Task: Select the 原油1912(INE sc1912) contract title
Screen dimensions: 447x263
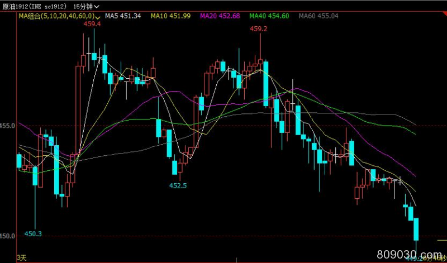Action: point(35,6)
